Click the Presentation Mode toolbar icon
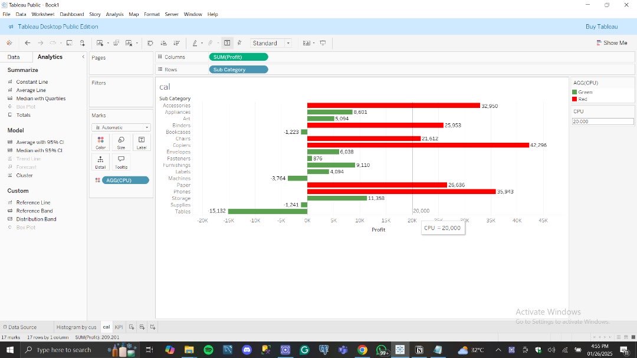637x358 pixels. (x=323, y=42)
